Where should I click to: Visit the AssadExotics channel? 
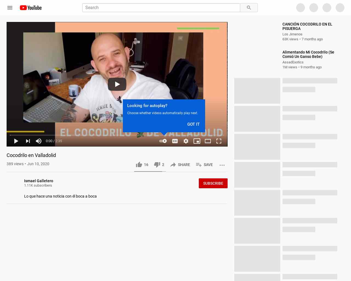click(x=293, y=62)
